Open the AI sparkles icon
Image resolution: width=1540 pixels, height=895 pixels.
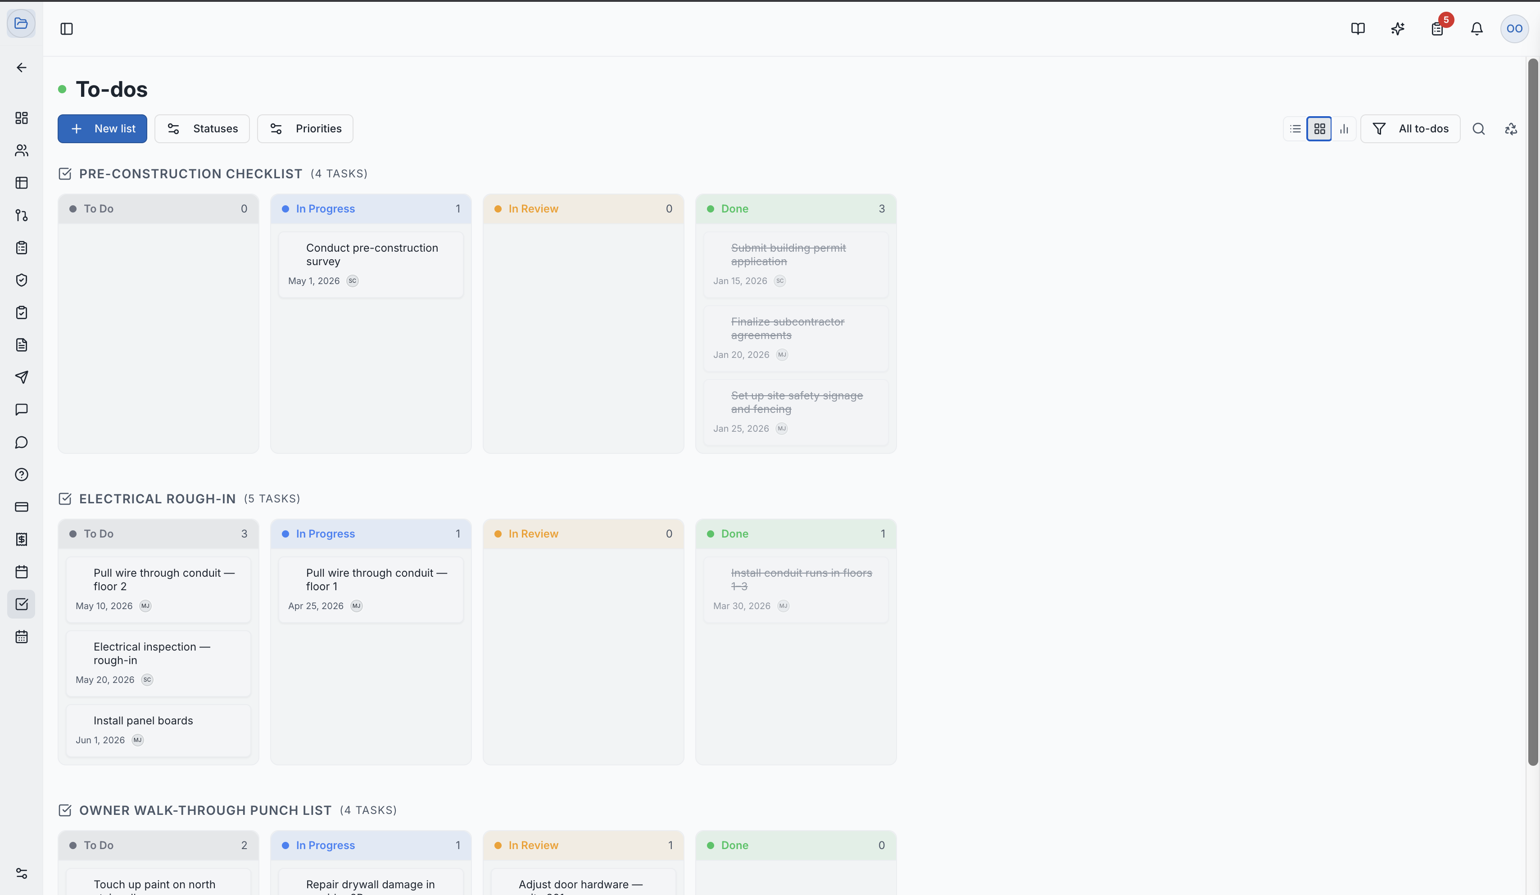pos(1398,29)
